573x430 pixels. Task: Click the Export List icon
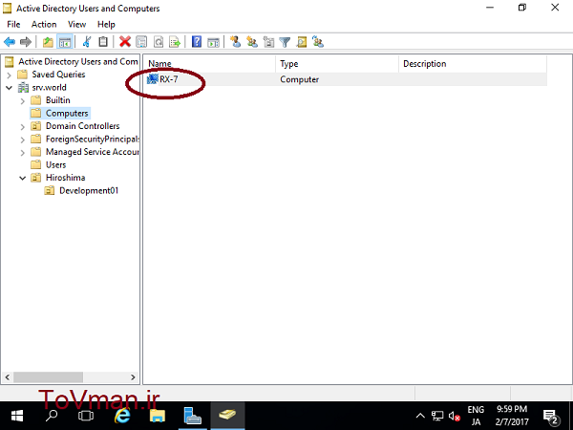(x=175, y=42)
